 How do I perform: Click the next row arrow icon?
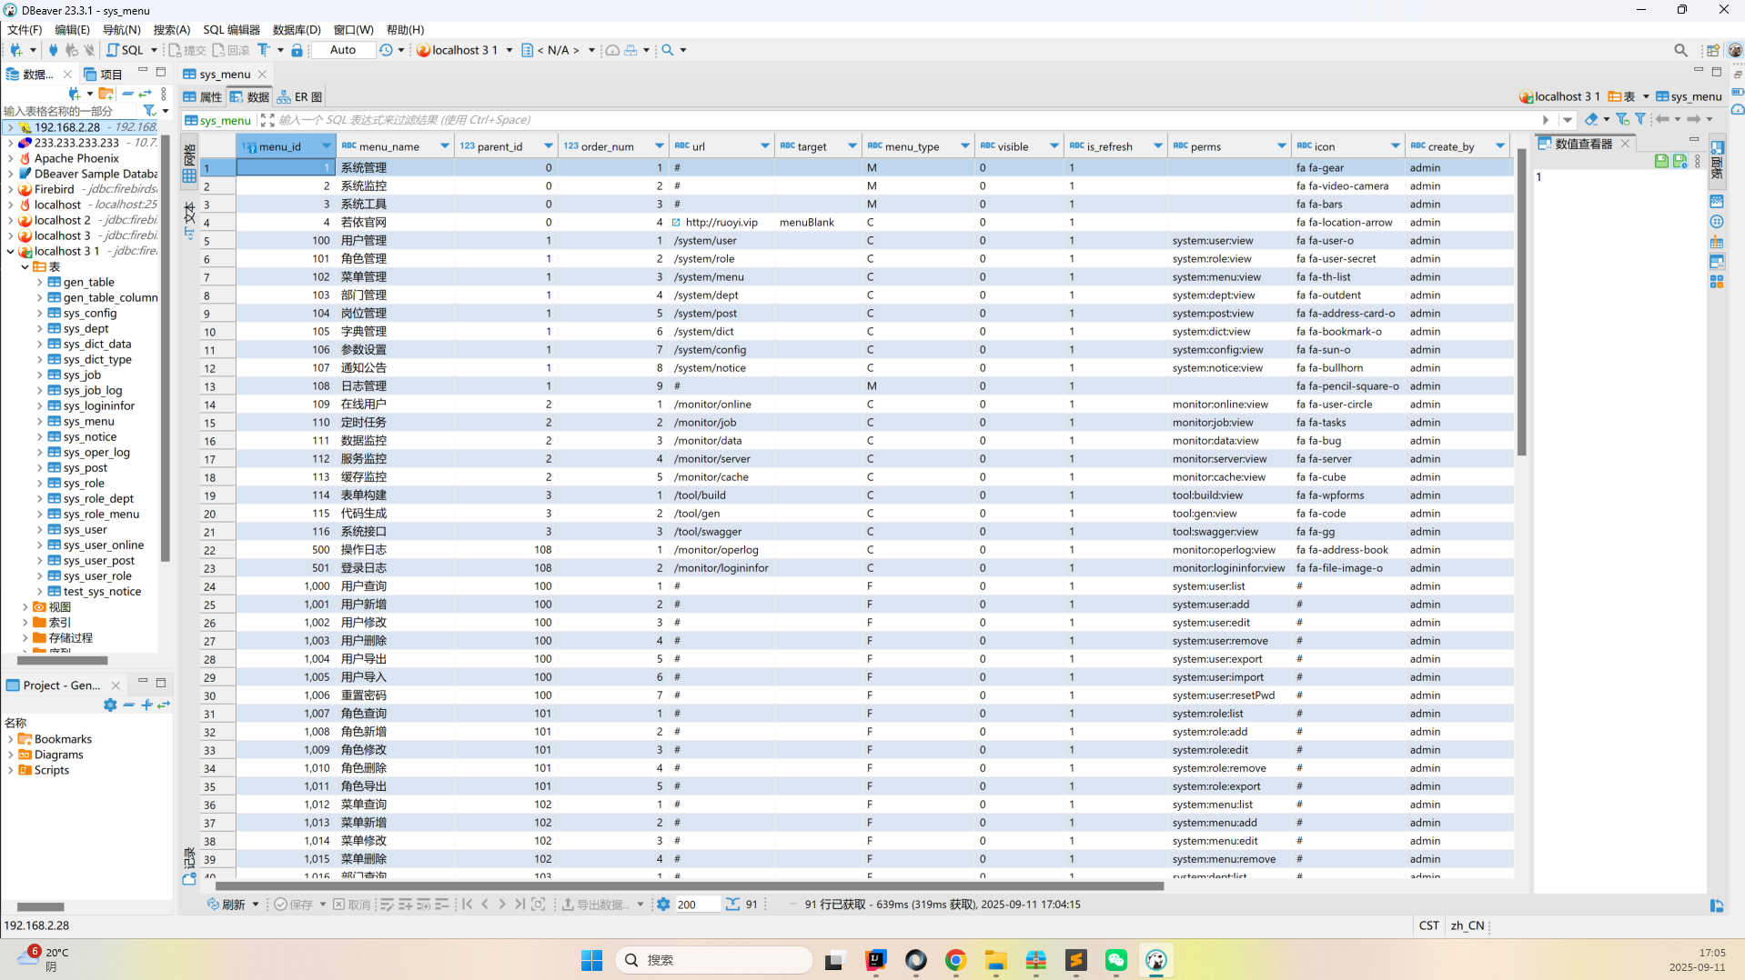pos(502,905)
